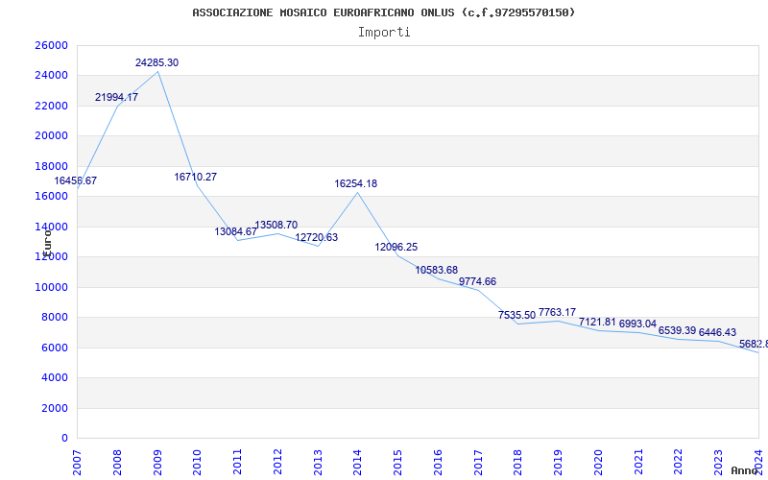This screenshot has height=480, width=768.
Task: Click the y-axis value 20000
Action: tap(51, 135)
